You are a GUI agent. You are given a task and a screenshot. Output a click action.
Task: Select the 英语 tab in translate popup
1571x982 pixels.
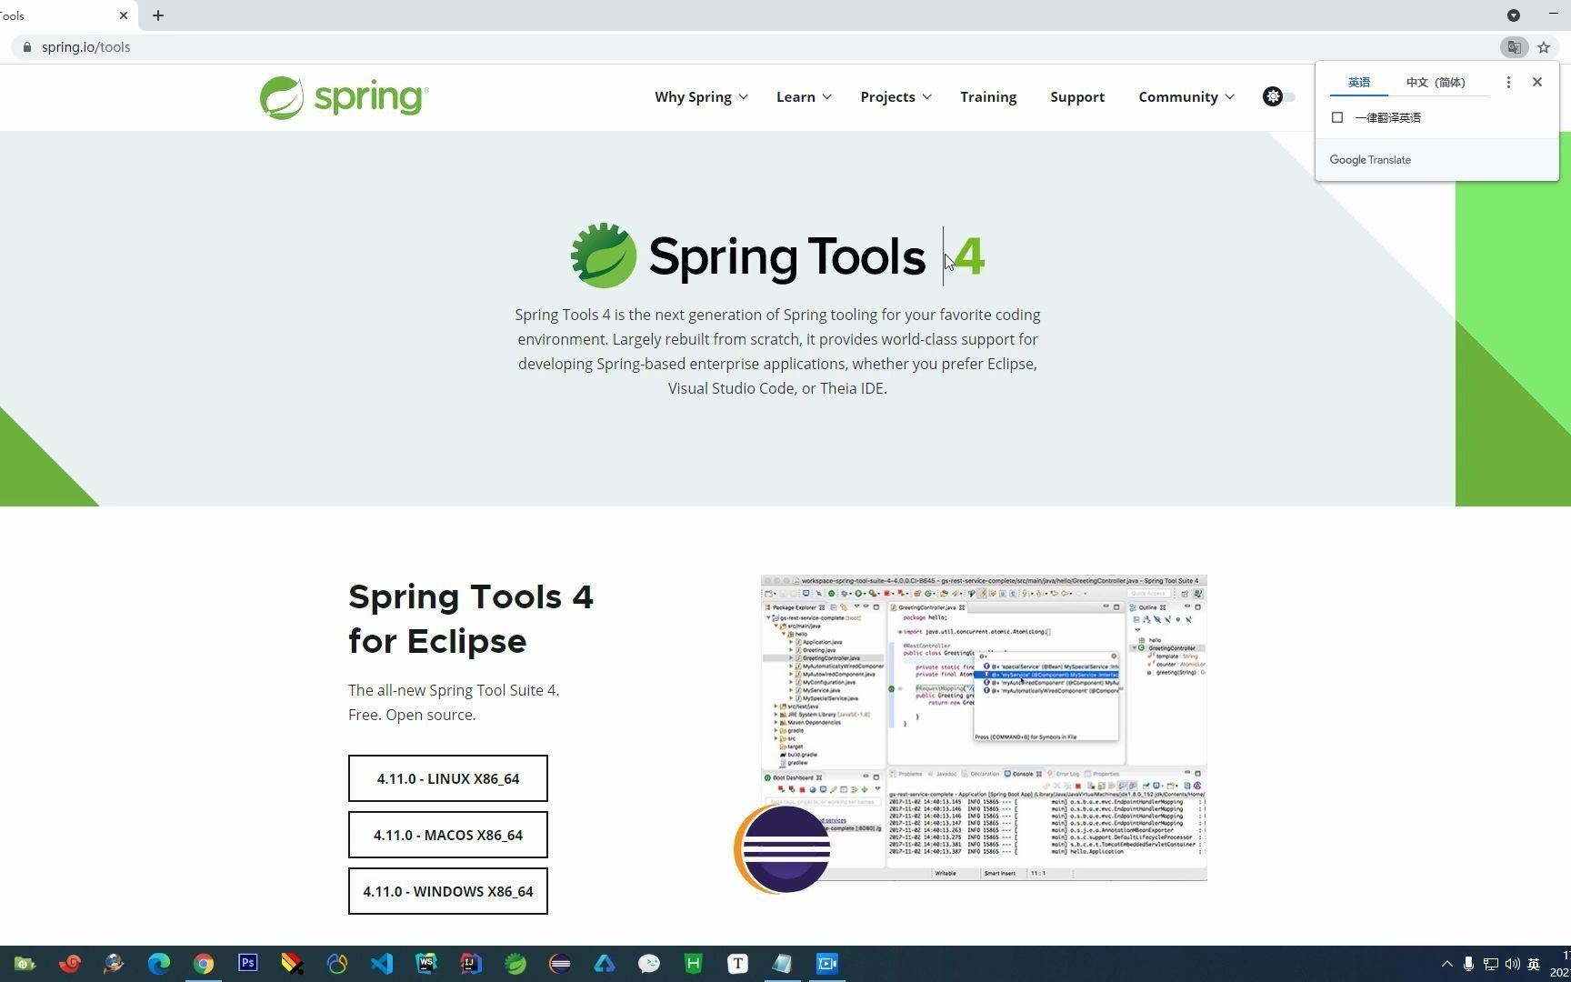1359,83
